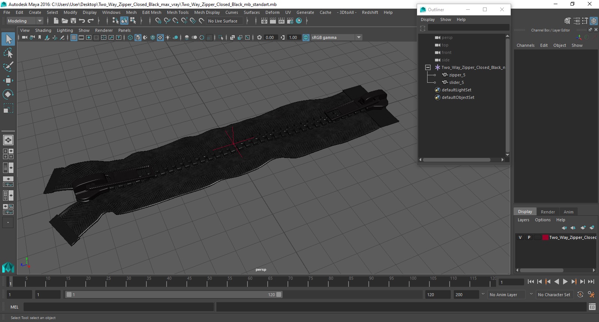
Task: Click the play forward button
Action: click(x=565, y=282)
